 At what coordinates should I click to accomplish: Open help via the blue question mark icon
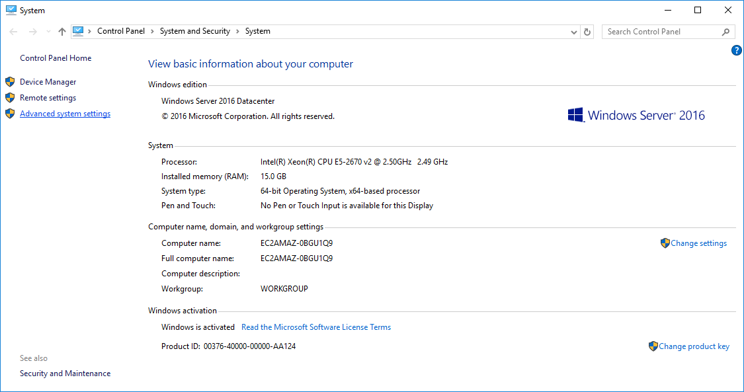coord(736,50)
